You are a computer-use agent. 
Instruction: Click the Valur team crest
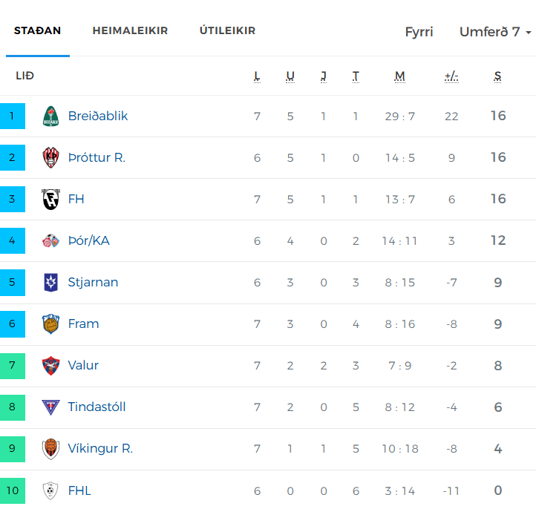(x=50, y=366)
